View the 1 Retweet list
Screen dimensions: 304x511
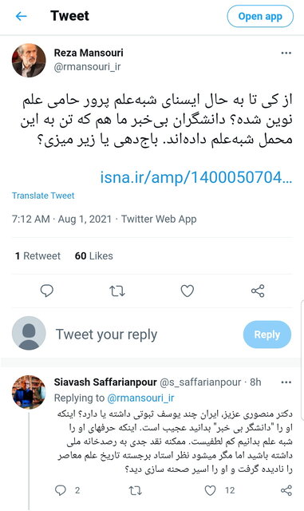pyautogui.click(x=38, y=255)
